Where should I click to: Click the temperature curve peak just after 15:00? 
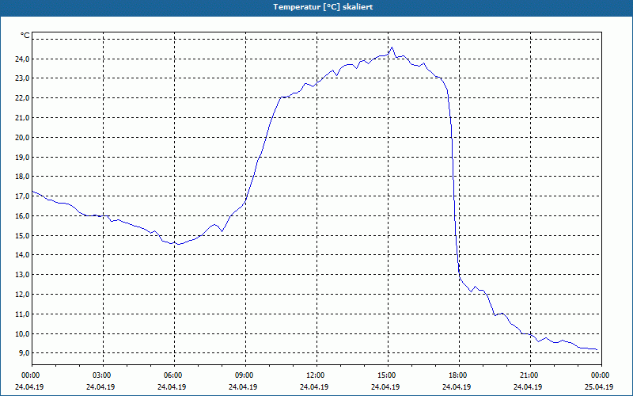[392, 48]
